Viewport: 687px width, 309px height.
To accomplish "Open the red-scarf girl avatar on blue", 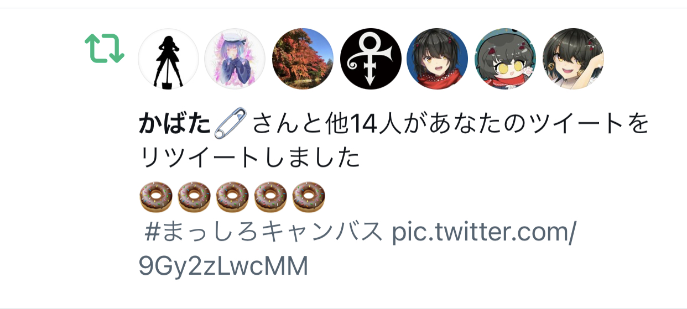I will (438, 59).
